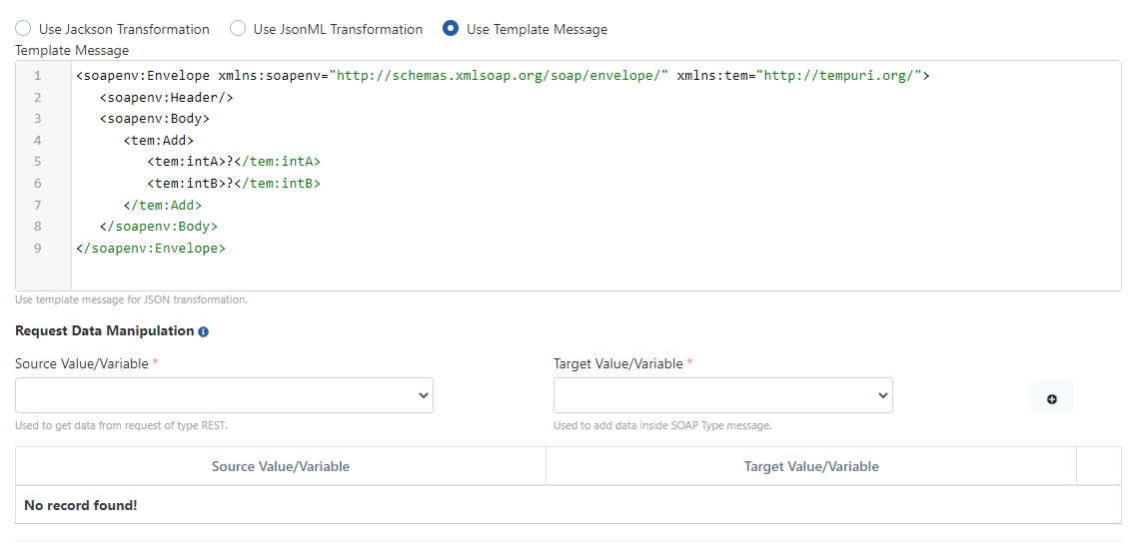Image resolution: width=1141 pixels, height=555 pixels.
Task: Expand the Target Value/Variable dropdown
Action: [x=722, y=395]
